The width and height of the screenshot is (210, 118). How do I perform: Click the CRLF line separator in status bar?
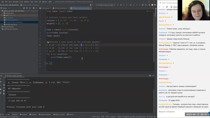(103, 117)
